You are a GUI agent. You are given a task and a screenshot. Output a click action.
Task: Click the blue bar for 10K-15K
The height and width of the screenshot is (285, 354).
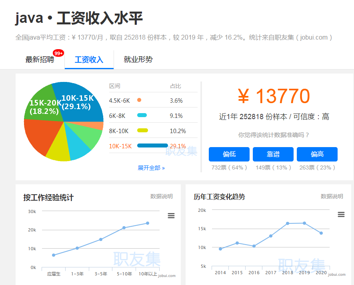153,145
